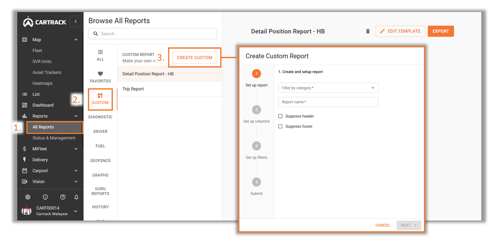The height and width of the screenshot is (242, 492).
Task: Expand the account menu chevron
Action: coord(76,211)
